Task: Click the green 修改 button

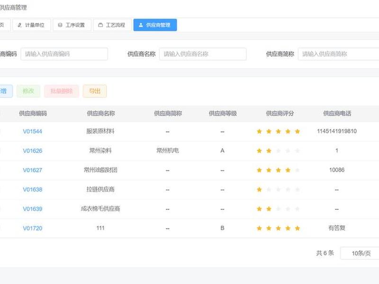Action: 28,91
